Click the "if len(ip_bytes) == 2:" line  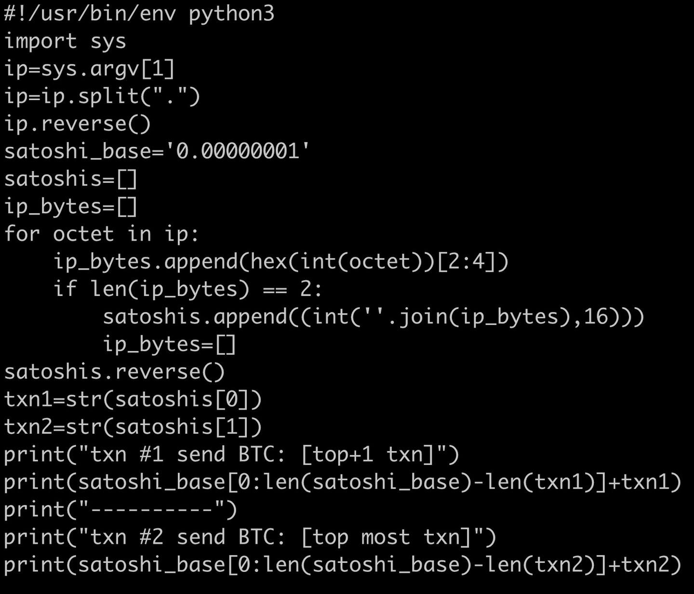[187, 289]
